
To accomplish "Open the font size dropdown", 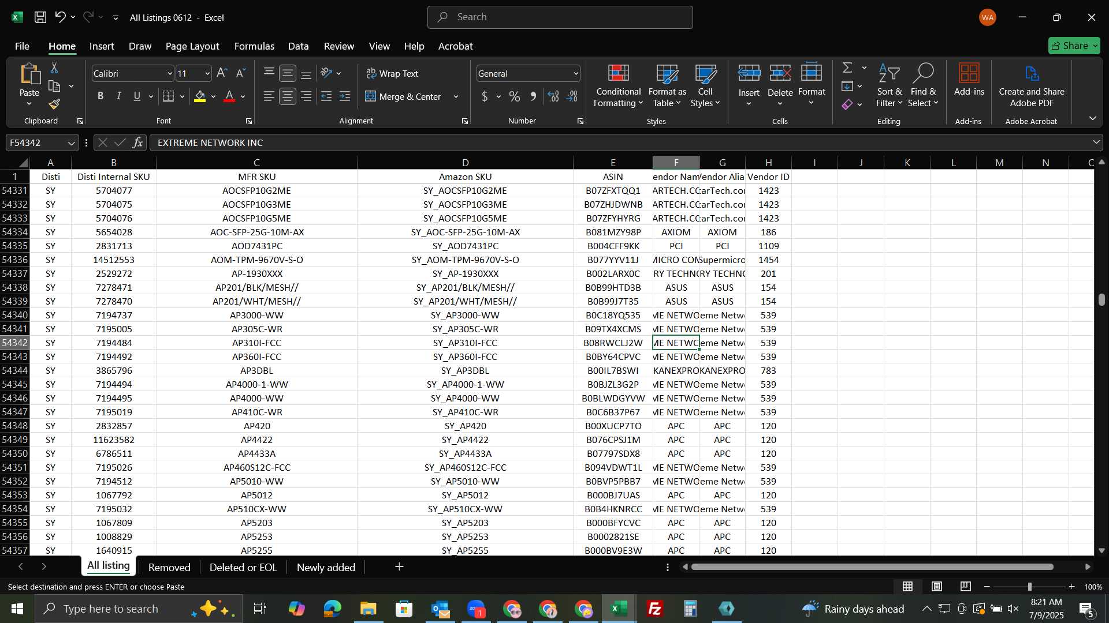I will click(207, 74).
